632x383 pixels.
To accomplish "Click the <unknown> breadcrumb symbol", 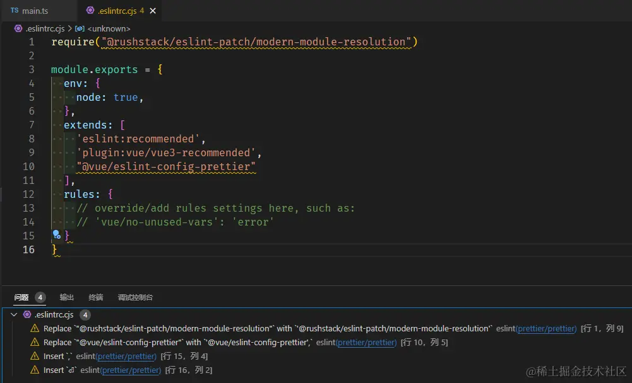I will point(109,28).
